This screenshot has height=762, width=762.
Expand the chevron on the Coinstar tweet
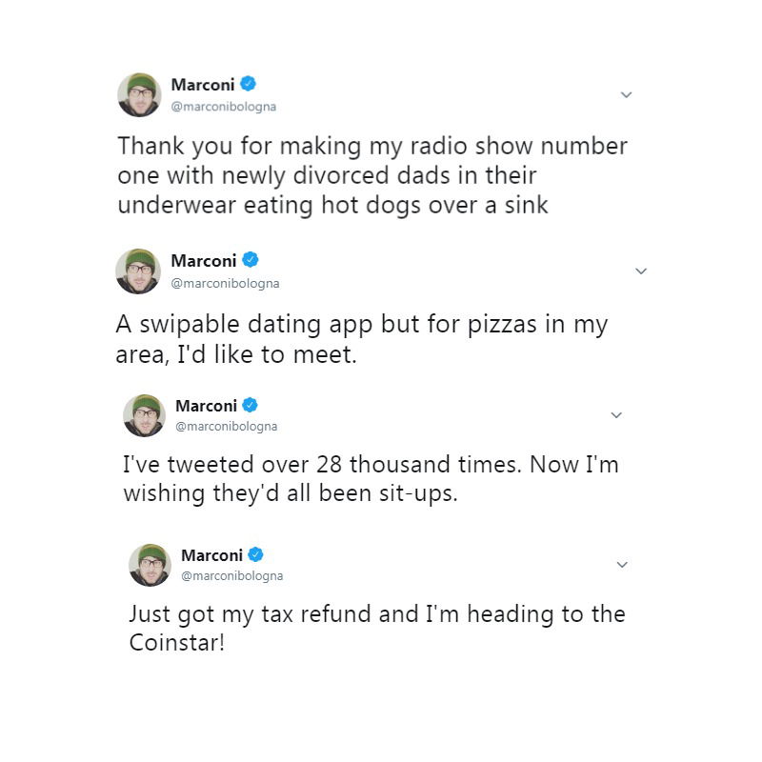point(622,565)
